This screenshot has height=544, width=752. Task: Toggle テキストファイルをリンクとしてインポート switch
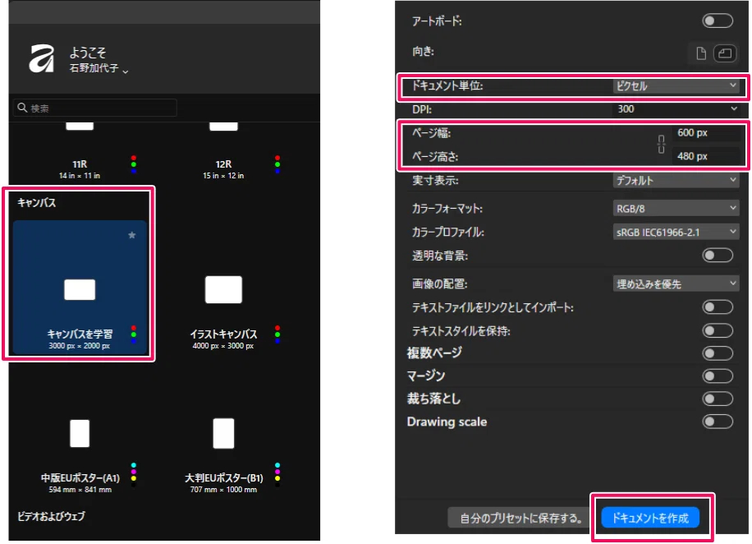(718, 307)
